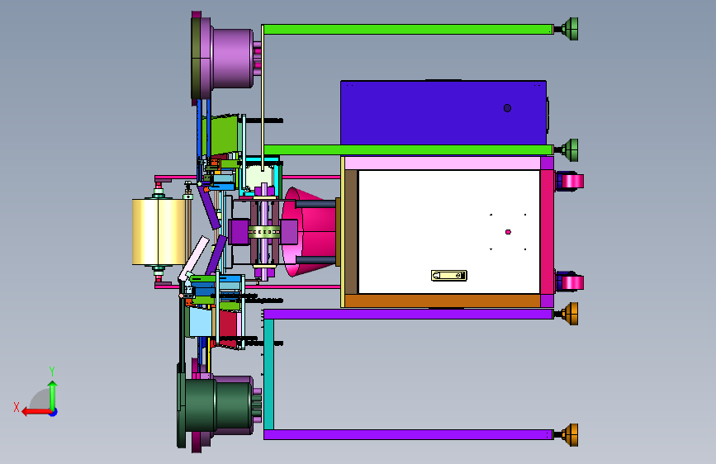This screenshot has height=464, width=716.
Task: Select the white cabinet top panel
Action: coord(449,232)
